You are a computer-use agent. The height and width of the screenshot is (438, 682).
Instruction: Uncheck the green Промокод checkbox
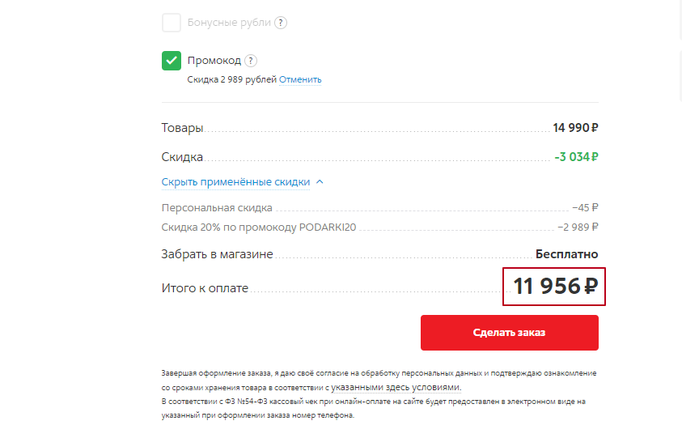172,61
